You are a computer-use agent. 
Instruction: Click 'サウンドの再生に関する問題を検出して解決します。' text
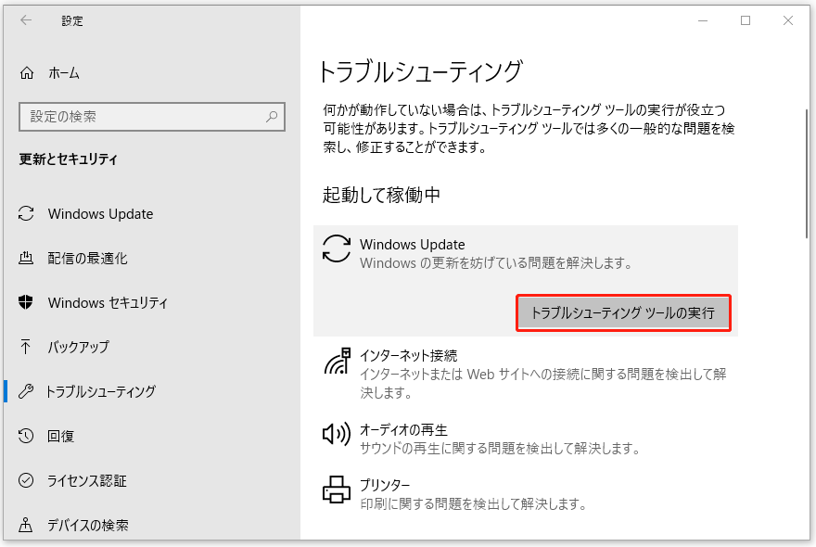500,448
